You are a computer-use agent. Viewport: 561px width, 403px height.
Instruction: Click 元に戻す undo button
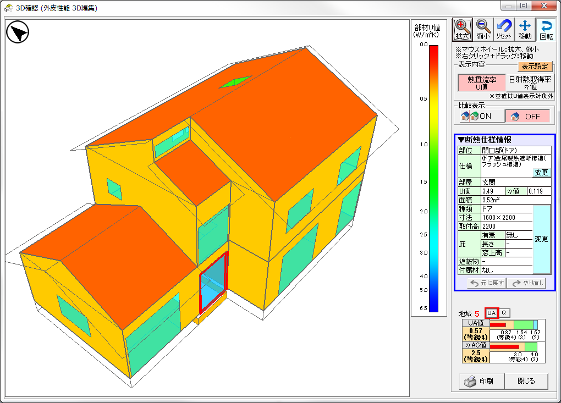pos(487,283)
